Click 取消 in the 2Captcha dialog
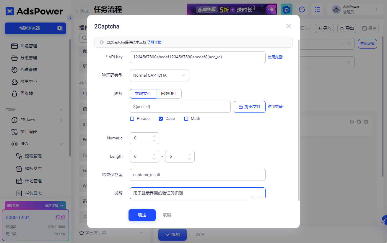The image size is (387, 243). pos(167,215)
